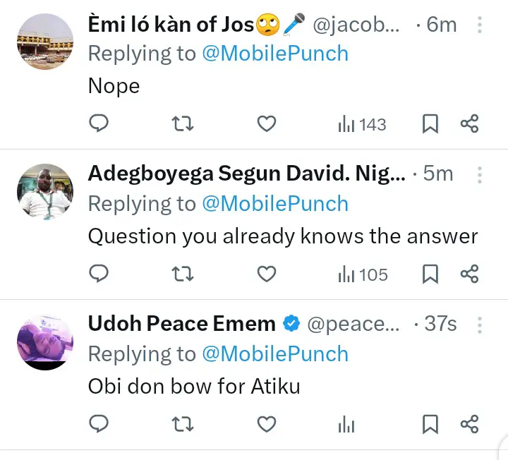Like the "Nope" tweet

[x=266, y=124]
